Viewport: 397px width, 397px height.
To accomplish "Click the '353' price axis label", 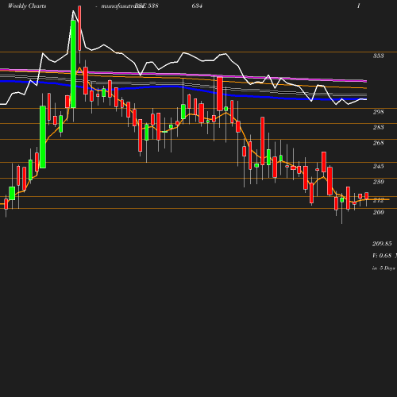I will 378,56.
